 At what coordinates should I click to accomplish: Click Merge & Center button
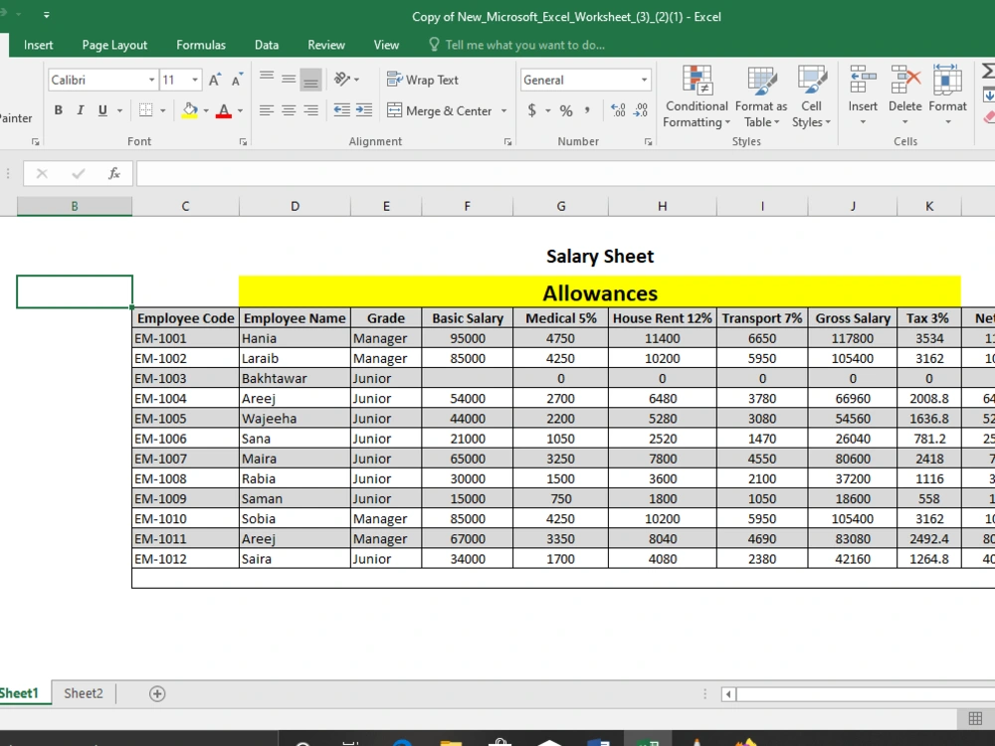(x=440, y=110)
